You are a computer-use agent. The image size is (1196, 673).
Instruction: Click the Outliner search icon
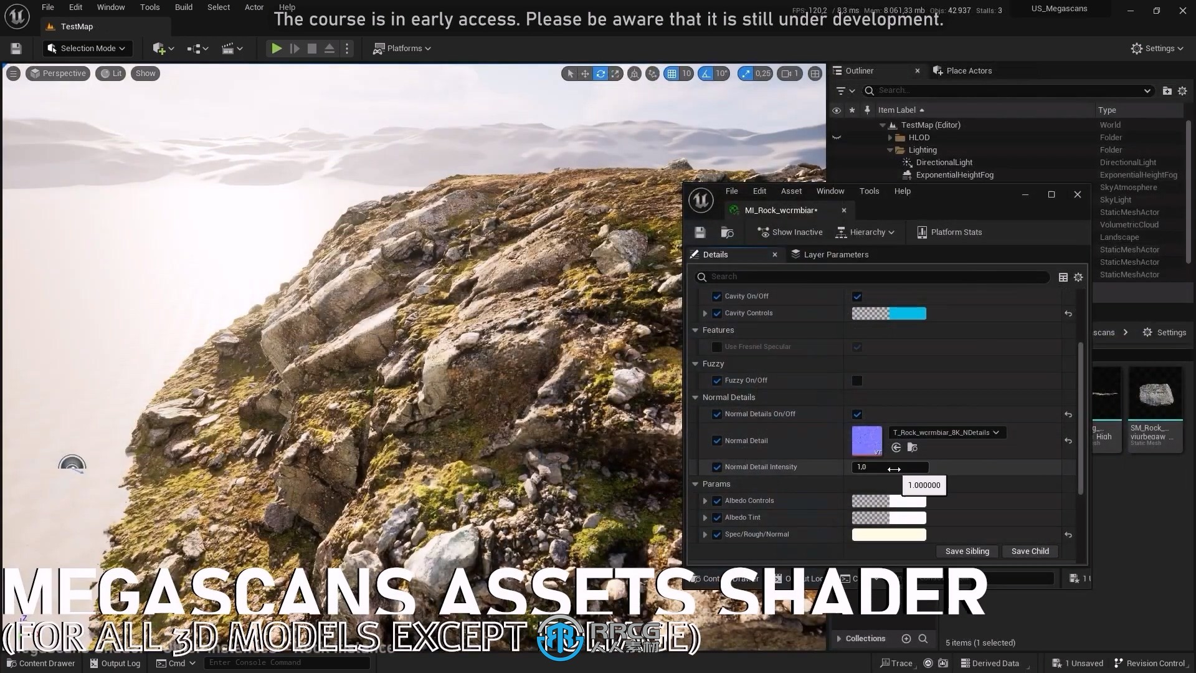click(868, 90)
